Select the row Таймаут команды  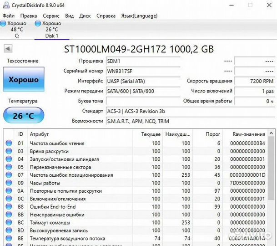(136, 222)
